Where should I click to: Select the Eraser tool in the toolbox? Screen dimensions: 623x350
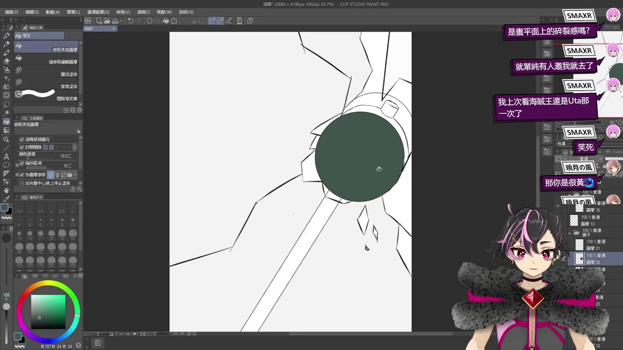(6, 61)
